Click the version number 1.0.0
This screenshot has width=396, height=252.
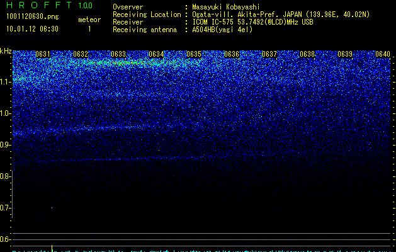[86, 6]
